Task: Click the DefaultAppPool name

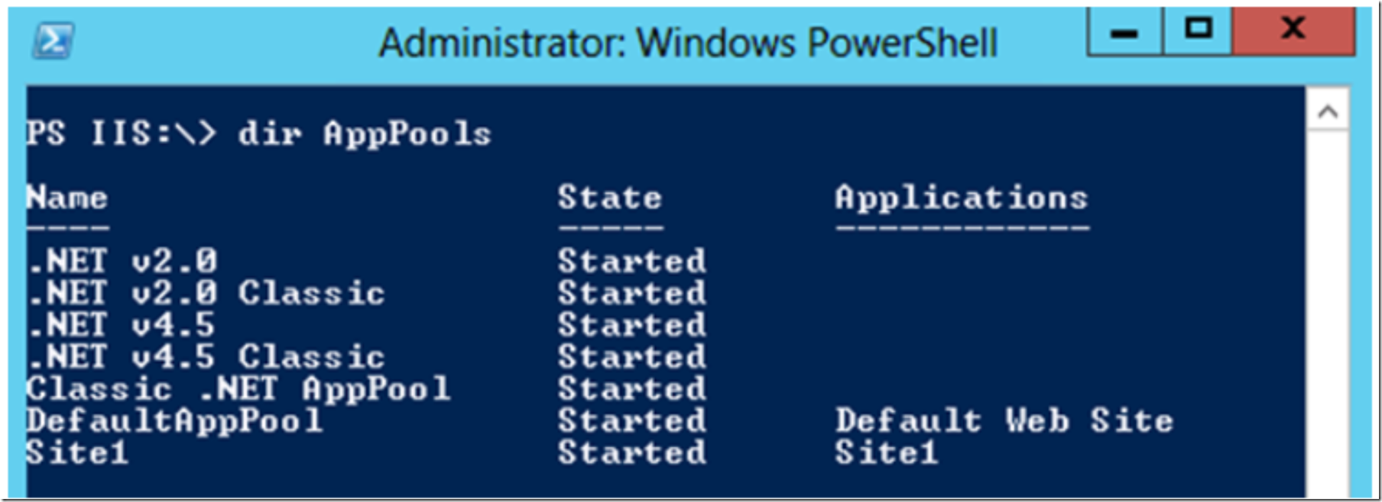Action: [x=174, y=422]
